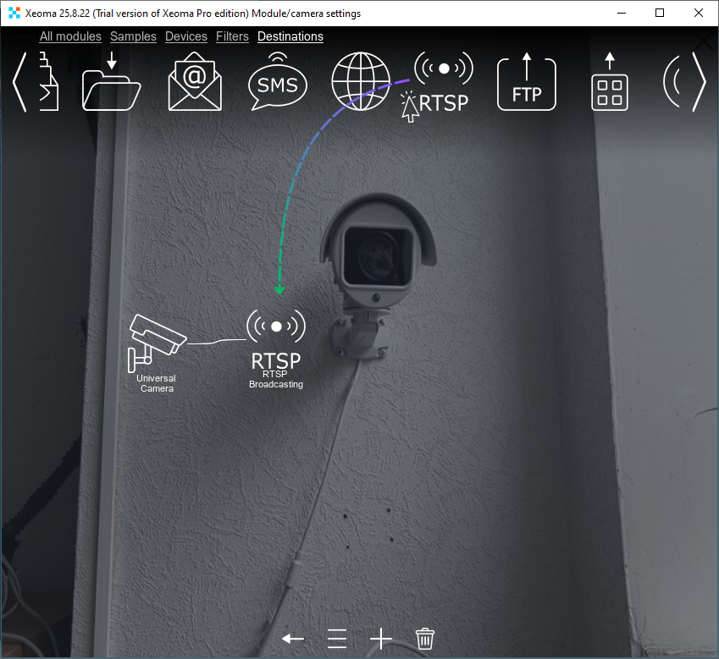Click the app grid module icon beside FTP
719x659 pixels.
(x=609, y=83)
